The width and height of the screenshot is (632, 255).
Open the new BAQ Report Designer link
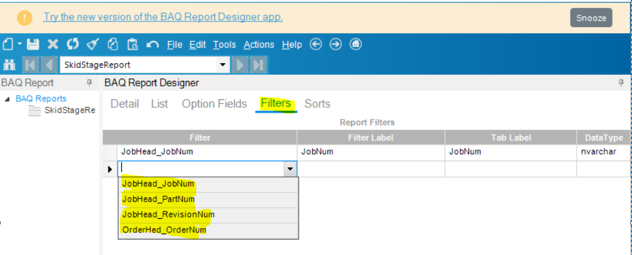163,17
